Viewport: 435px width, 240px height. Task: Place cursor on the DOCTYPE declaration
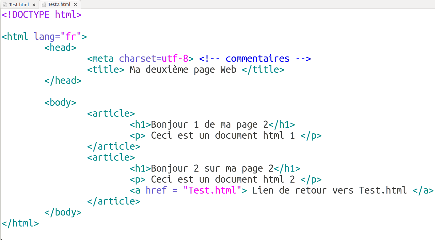[x=41, y=15]
